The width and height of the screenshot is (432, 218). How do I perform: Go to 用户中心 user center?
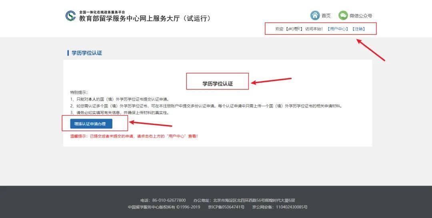click(x=338, y=29)
